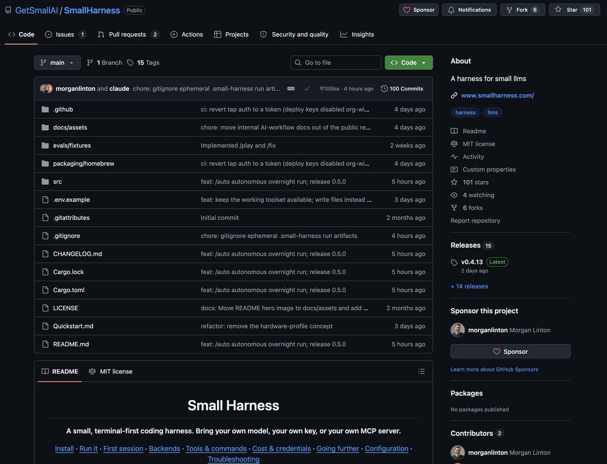Expand the green Code dropdown
Screen dimensions: 607x464
tap(409, 63)
